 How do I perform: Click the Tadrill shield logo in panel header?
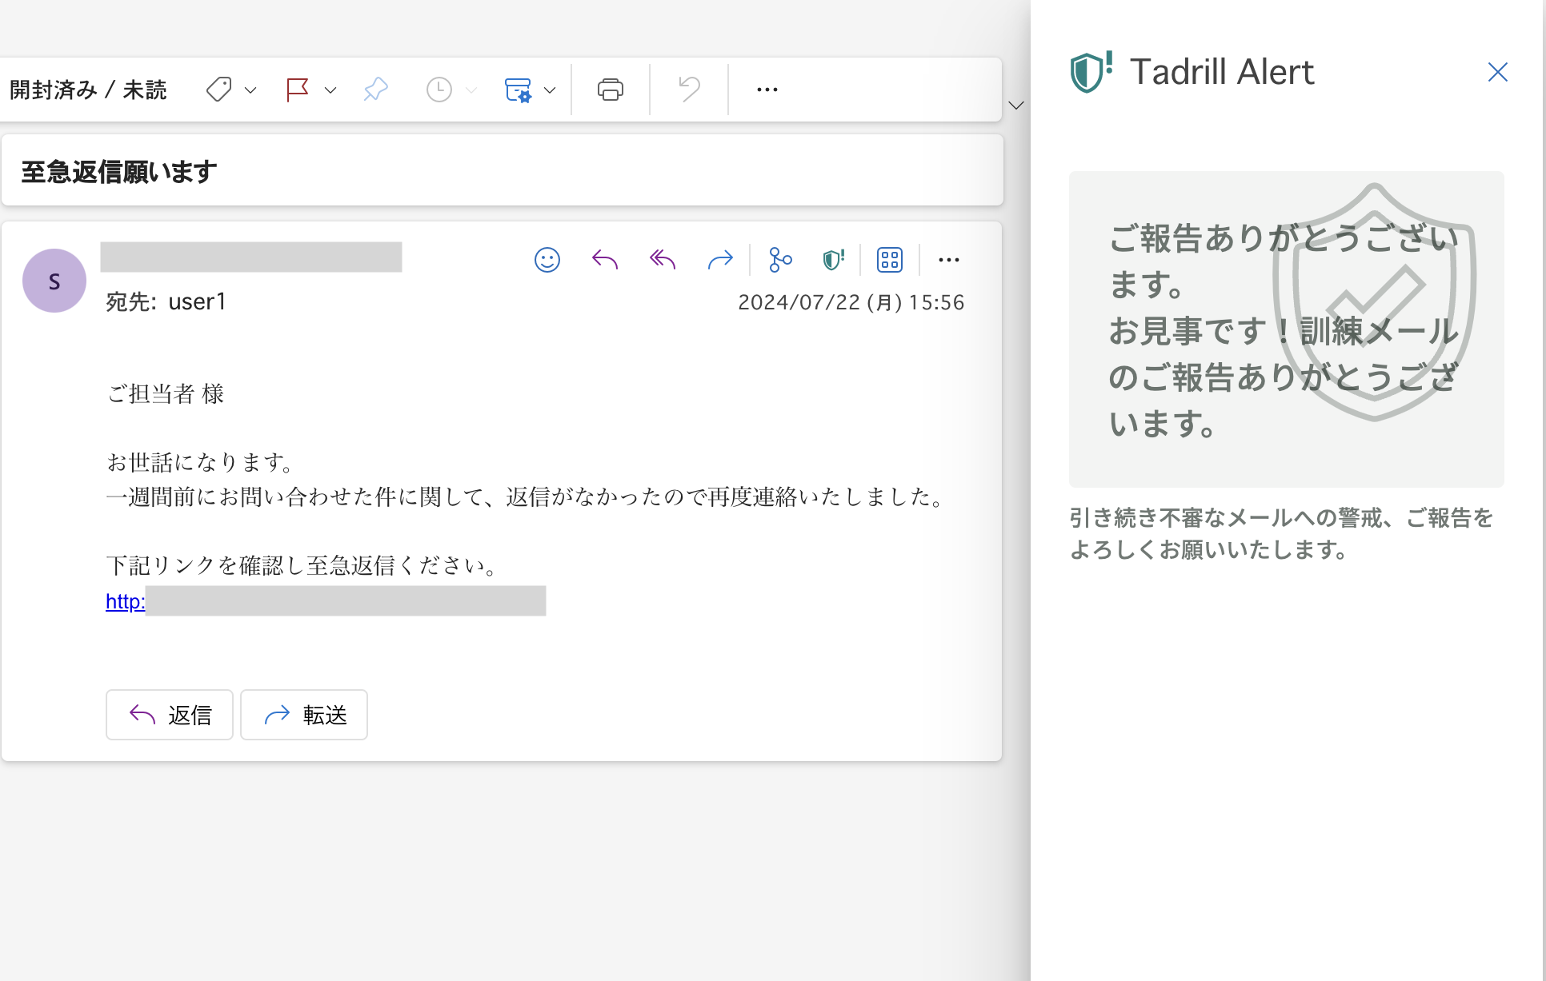tap(1091, 72)
